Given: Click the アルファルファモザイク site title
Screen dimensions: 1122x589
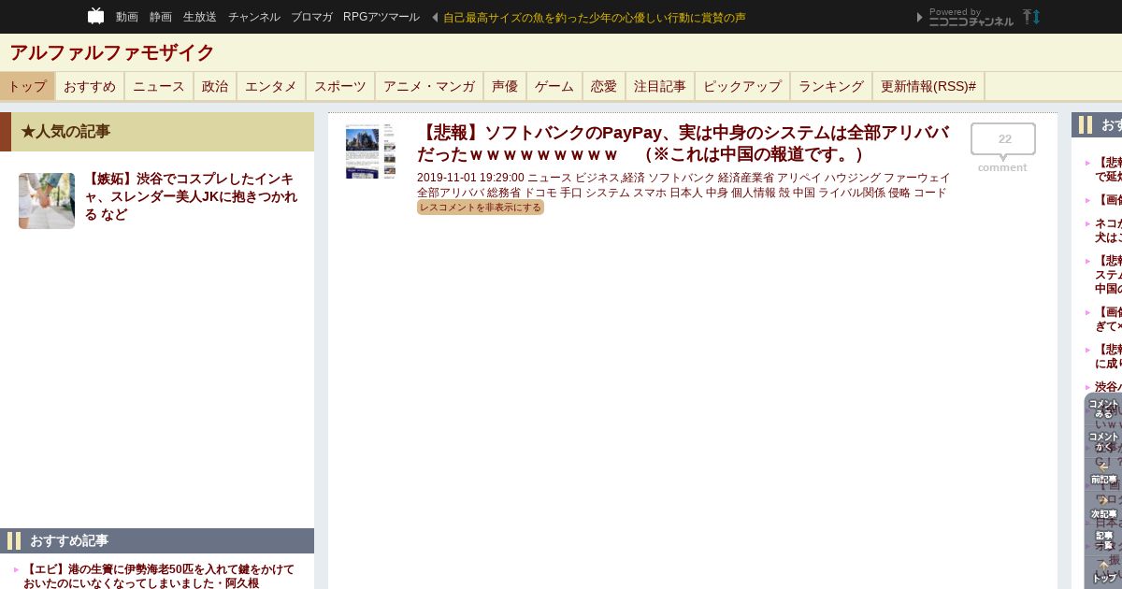Looking at the screenshot, I should point(112,52).
